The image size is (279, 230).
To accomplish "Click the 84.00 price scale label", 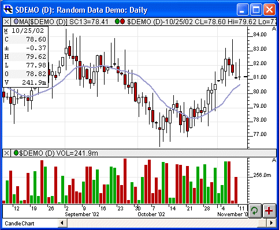I will [260, 35].
